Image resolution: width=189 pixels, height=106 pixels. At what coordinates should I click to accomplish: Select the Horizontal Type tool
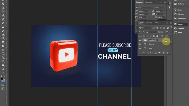(x=3, y=54)
